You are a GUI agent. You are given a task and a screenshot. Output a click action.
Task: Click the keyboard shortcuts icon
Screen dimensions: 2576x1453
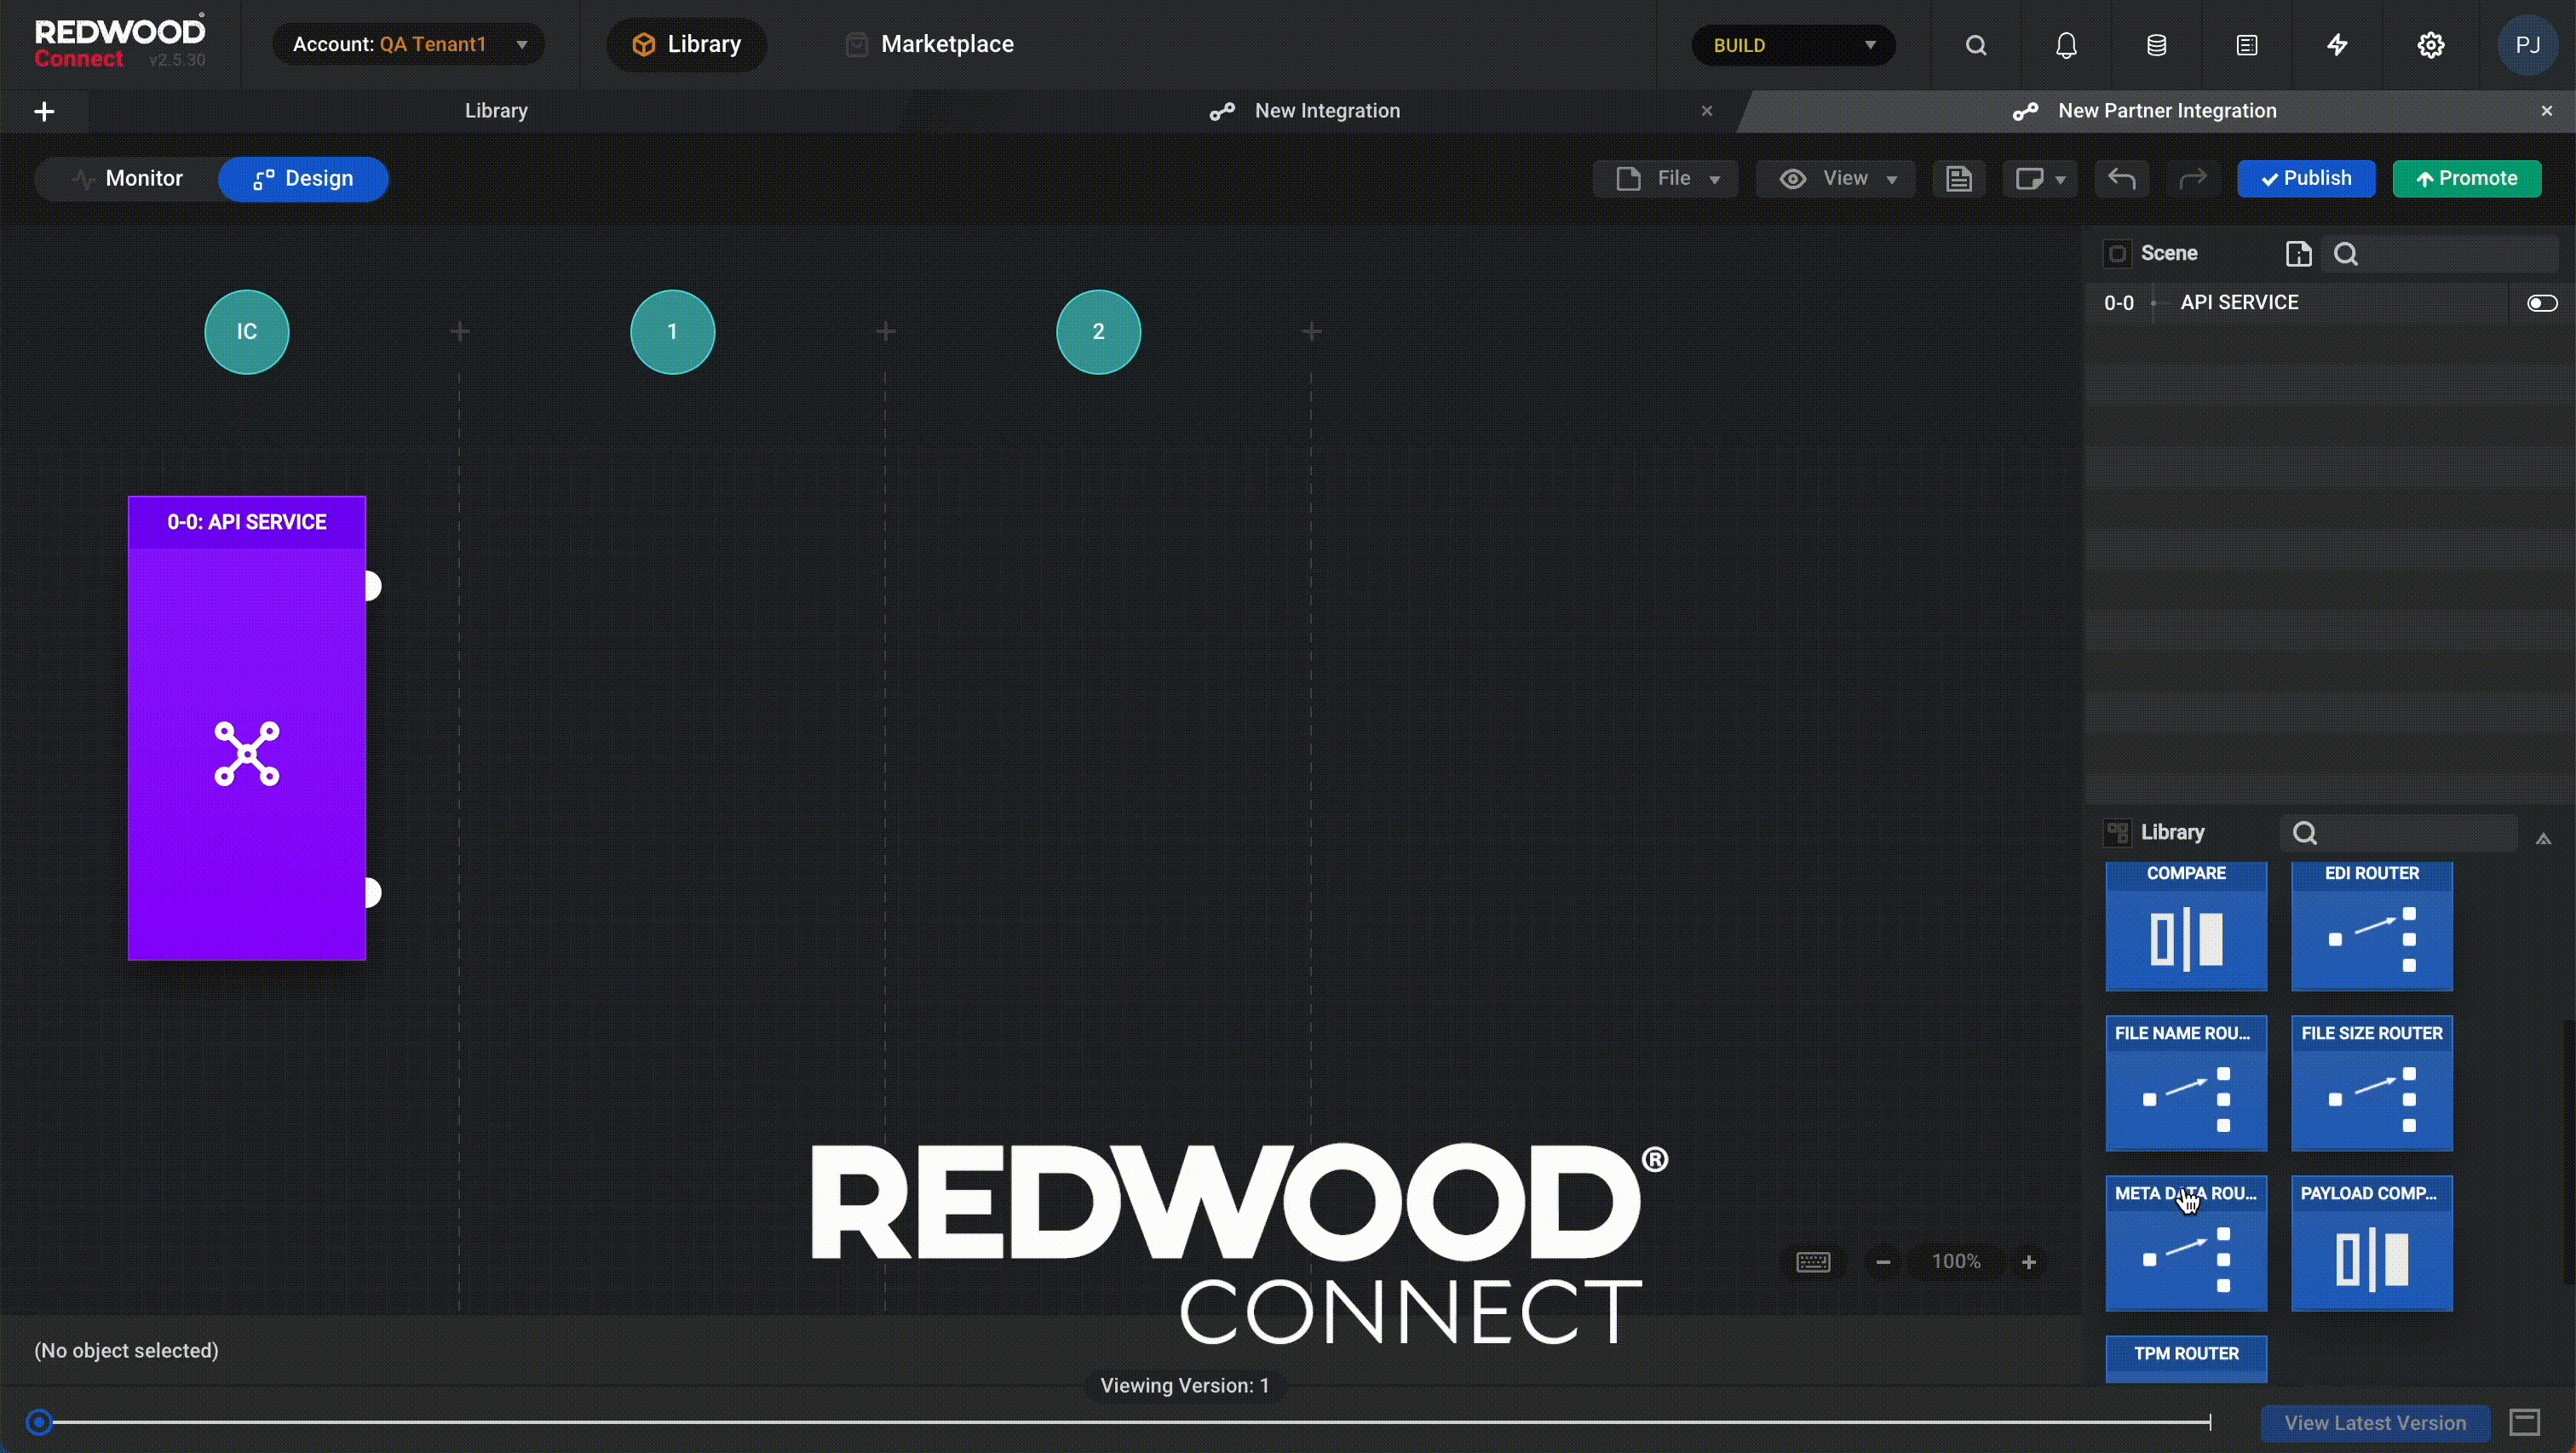pyautogui.click(x=1813, y=1262)
